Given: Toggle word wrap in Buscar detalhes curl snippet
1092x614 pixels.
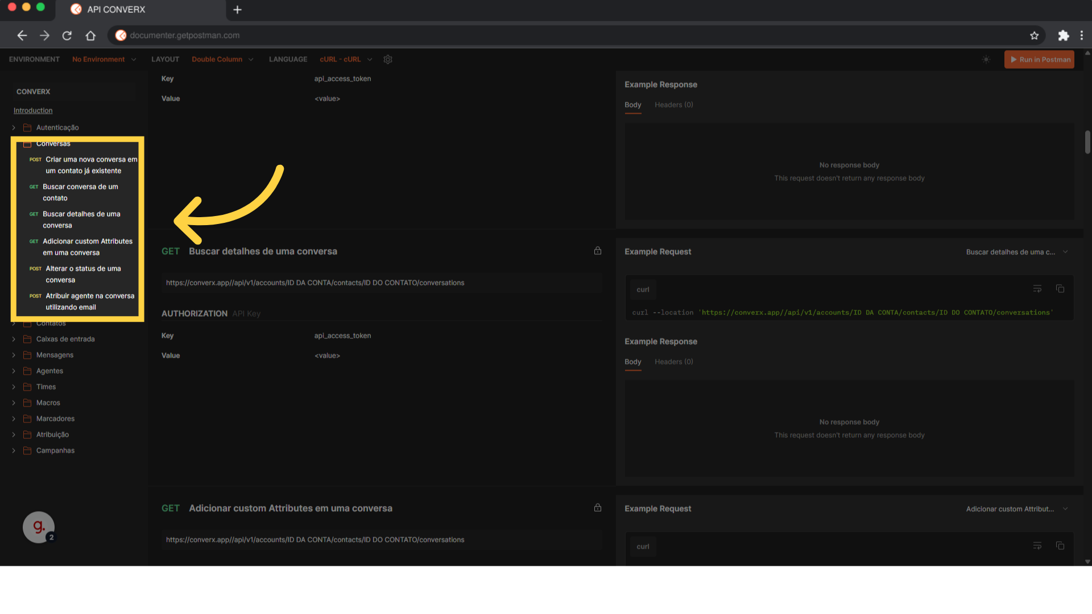Looking at the screenshot, I should [x=1037, y=289].
